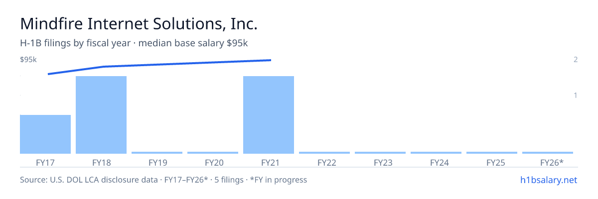Click the Mindfire Internet Solutions title

pos(139,23)
